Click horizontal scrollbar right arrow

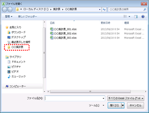coord(146,91)
